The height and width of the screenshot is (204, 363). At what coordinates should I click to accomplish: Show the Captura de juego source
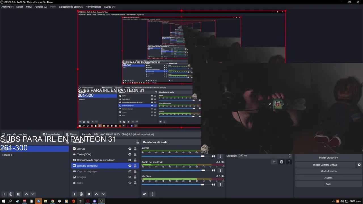click(x=130, y=171)
